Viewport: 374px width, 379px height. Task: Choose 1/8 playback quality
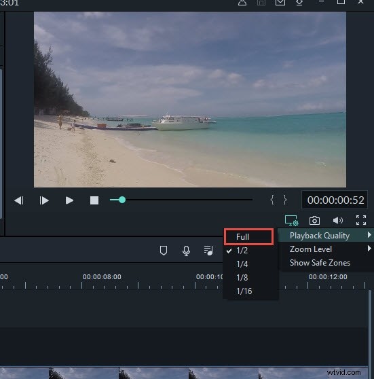click(x=250, y=278)
